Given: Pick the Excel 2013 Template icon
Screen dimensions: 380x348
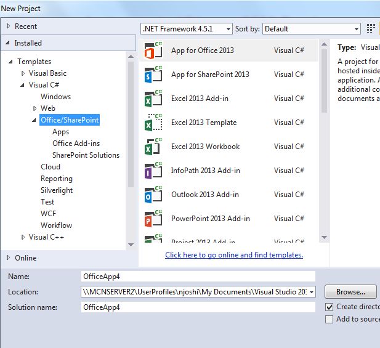Looking at the screenshot, I should [x=153, y=123].
